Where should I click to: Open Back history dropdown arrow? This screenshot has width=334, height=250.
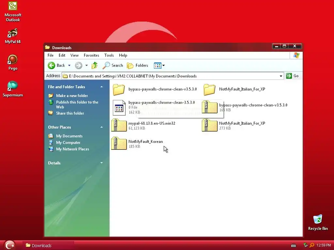pyautogui.click(x=69, y=65)
